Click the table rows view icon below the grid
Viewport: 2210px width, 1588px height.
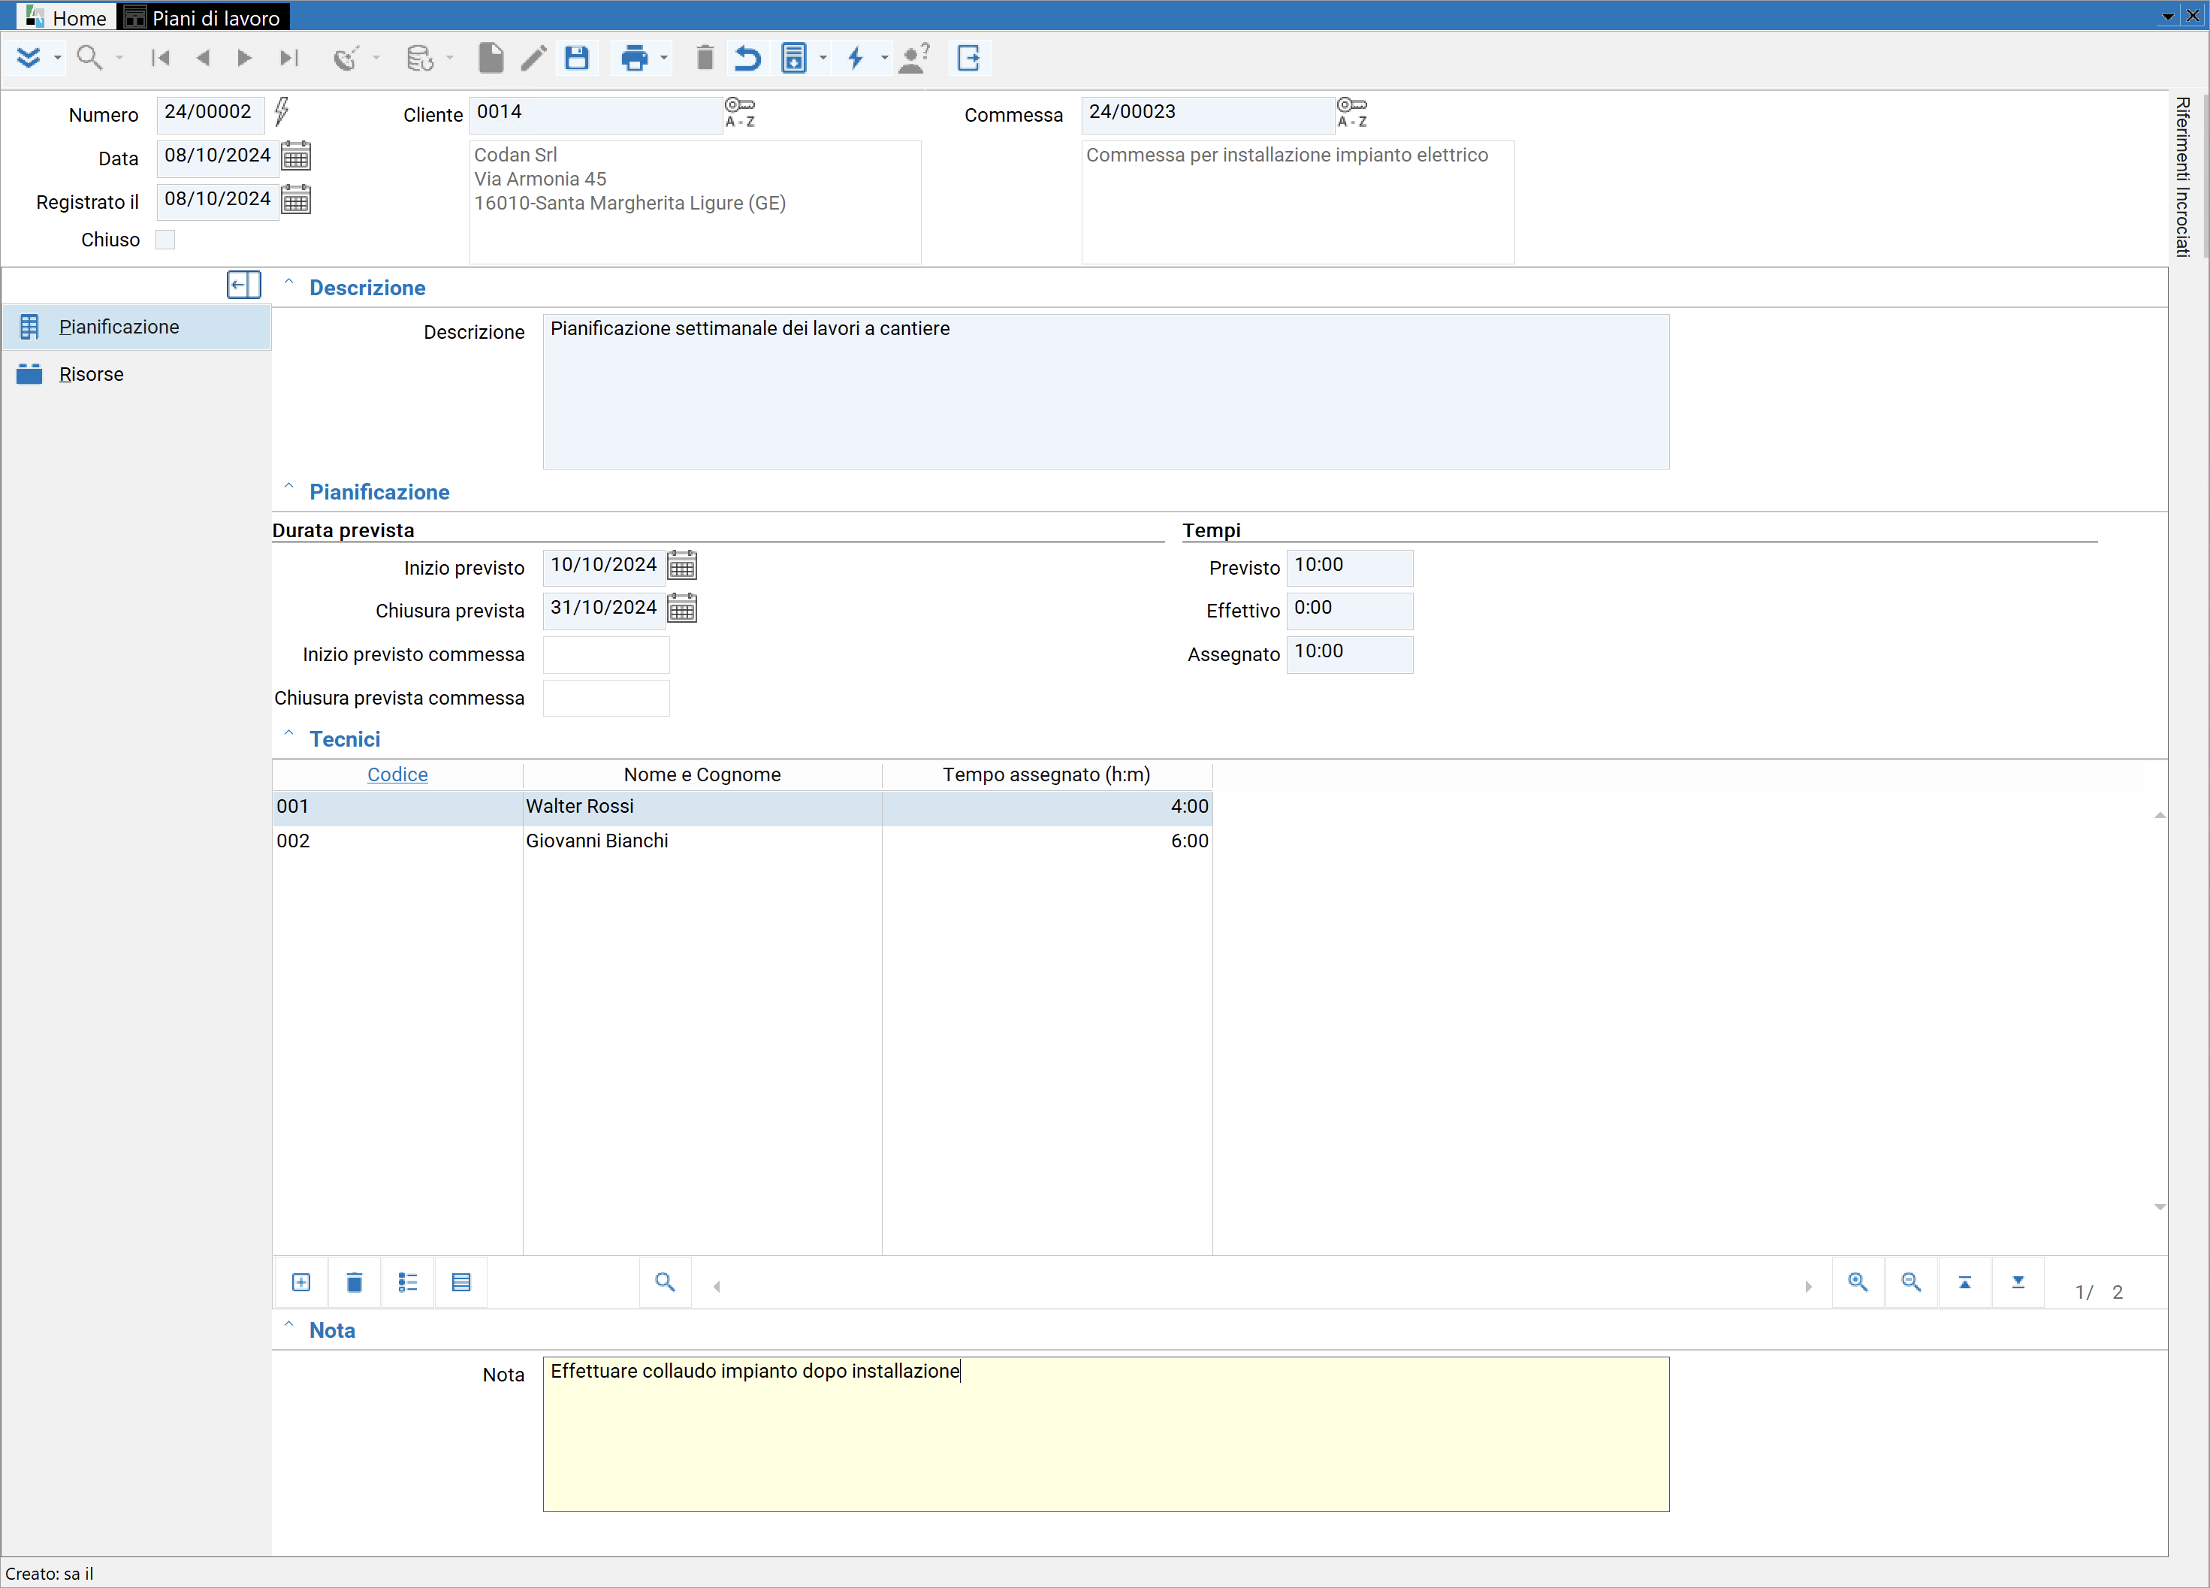tap(462, 1282)
